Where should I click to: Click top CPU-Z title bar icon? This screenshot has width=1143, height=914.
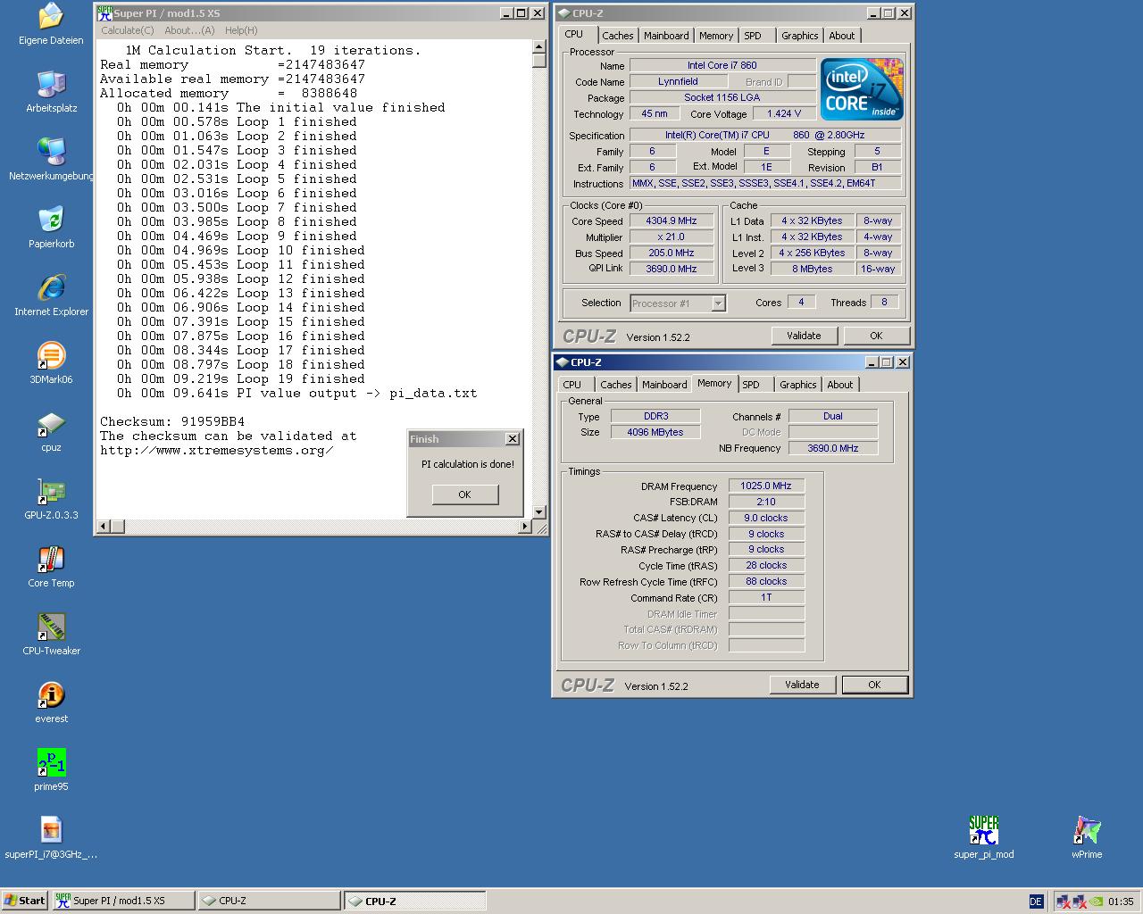point(563,13)
